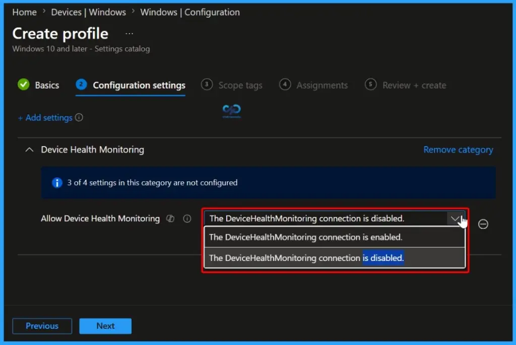Click the green Basics completed checkmark icon

click(24, 85)
